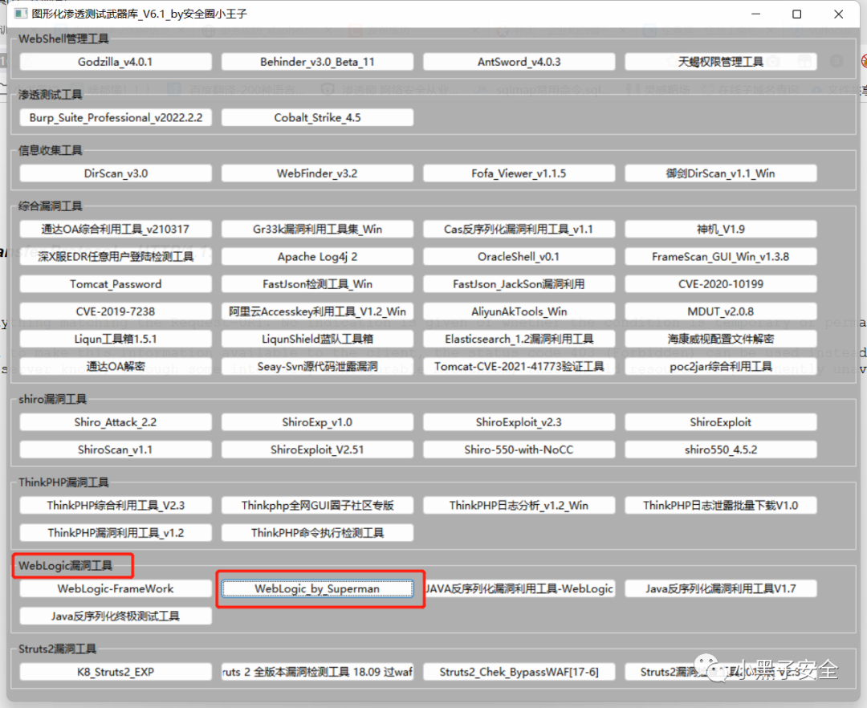This screenshot has width=867, height=708.
Task: Close the 图形化渗透测试武器库 window
Action: [838, 14]
